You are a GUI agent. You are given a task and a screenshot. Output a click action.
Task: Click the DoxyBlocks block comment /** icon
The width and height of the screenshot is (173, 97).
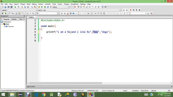pyautogui.click(x=9, y=13)
